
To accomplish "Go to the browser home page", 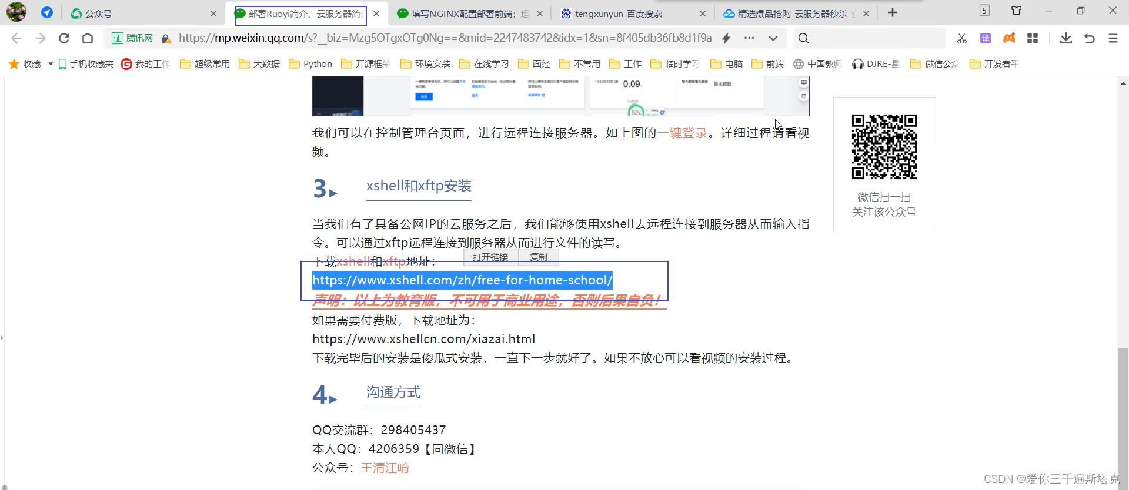I will tap(88, 38).
